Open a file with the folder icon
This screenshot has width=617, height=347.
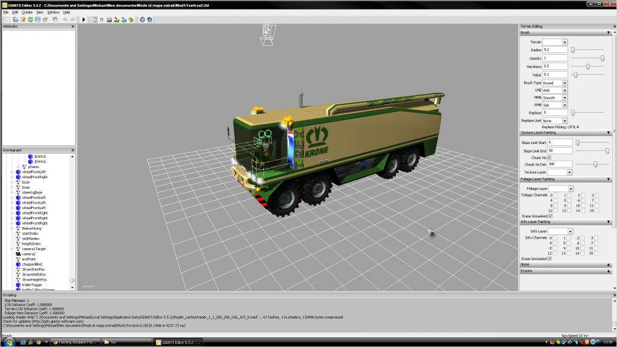(15, 20)
